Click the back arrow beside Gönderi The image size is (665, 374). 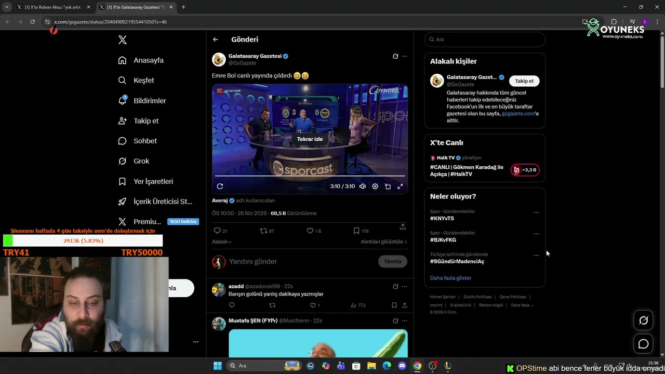click(215, 39)
